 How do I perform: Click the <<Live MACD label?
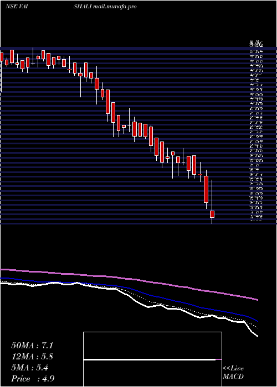[x=233, y=373]
